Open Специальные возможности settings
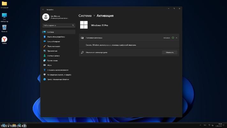 [x=57, y=70]
